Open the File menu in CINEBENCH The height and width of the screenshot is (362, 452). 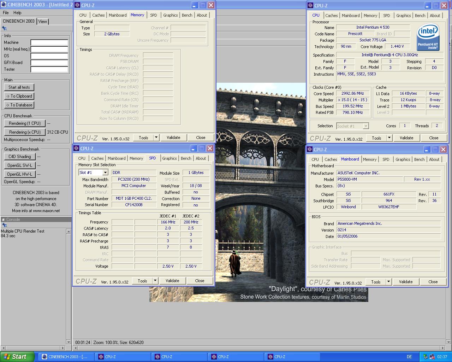click(6, 13)
